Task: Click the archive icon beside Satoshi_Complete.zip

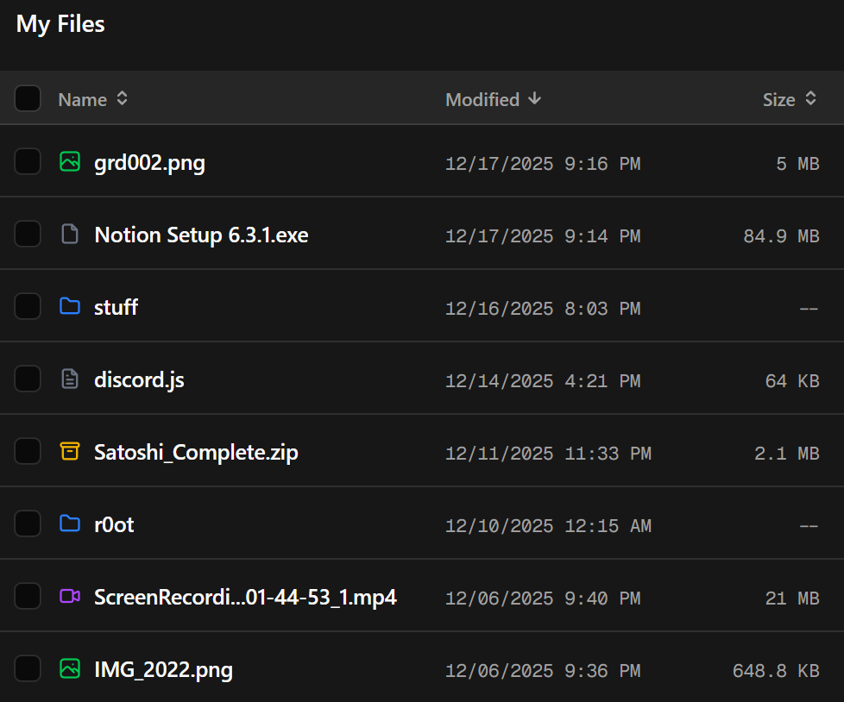Action: click(70, 451)
